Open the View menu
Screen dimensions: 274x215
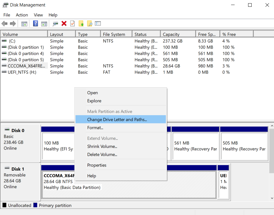38,15
